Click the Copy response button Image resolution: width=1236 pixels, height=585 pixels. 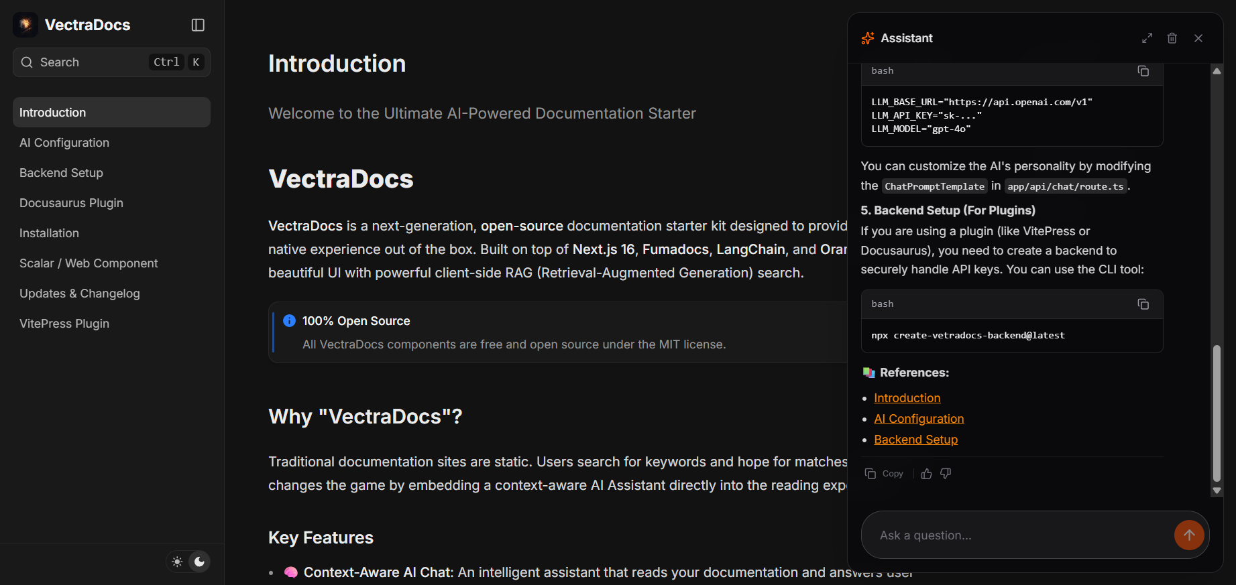coord(885,474)
